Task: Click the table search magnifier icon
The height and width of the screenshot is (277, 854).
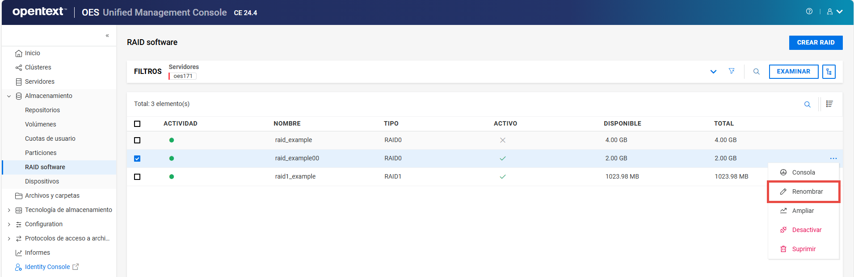Action: 807,104
